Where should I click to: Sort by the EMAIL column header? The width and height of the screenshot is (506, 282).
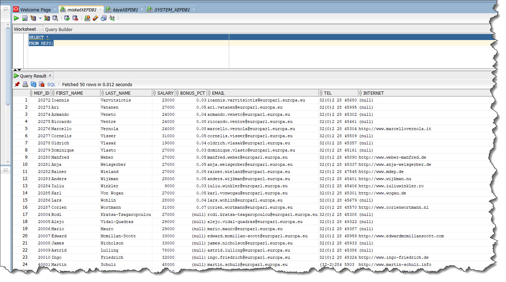(262, 93)
